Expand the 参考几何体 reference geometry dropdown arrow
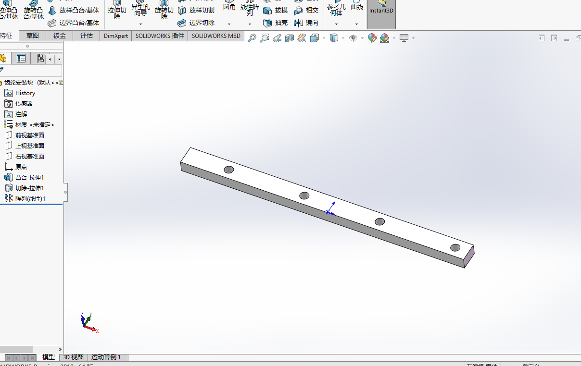Screen dimensions: 581x366 coord(336,24)
